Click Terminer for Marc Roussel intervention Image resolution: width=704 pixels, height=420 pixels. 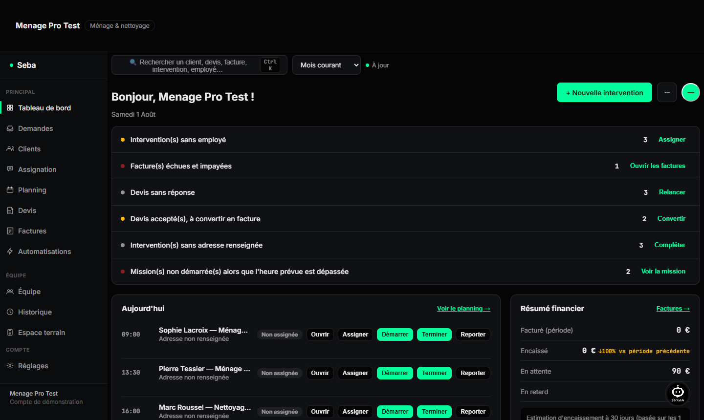tap(435, 412)
